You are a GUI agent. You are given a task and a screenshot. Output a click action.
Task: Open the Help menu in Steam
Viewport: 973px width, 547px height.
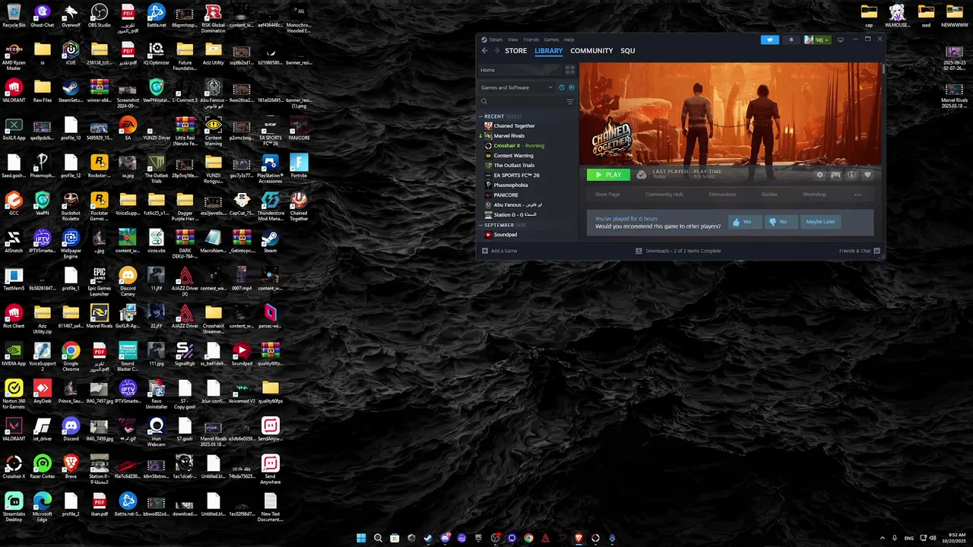tap(569, 40)
